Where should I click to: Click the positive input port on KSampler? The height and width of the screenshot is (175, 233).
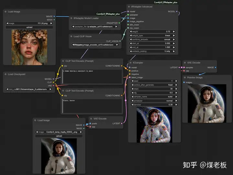[130, 71]
